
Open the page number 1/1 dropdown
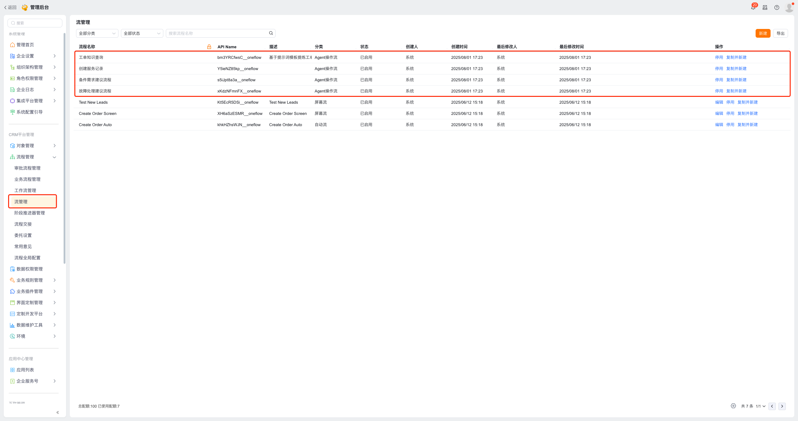pos(761,406)
